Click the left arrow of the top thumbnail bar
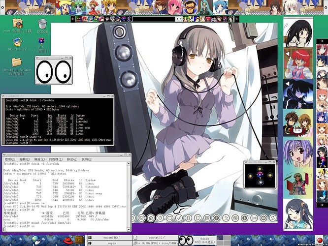The width and height of the screenshot is (328, 246). 73,19
